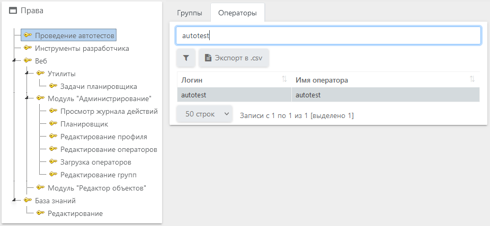Viewport: 490px width, 226px height.
Task: Collapse the Веб tree node
Action: click(x=13, y=61)
